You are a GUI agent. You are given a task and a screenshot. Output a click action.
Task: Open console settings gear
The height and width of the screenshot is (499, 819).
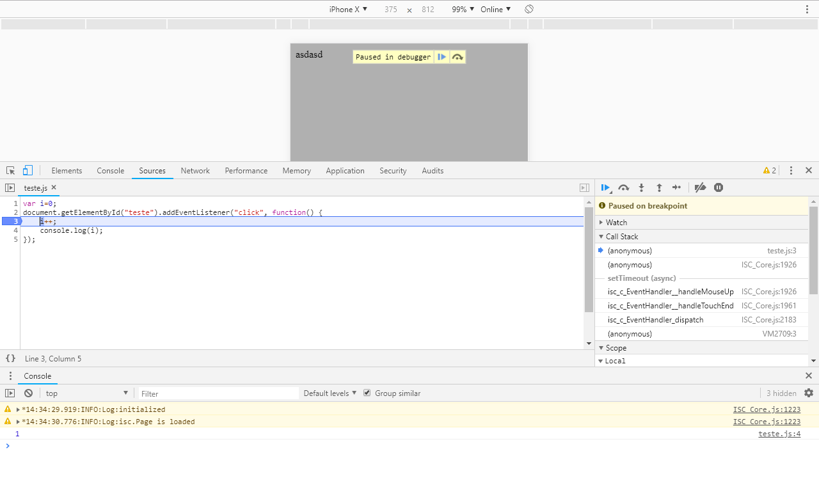809,393
